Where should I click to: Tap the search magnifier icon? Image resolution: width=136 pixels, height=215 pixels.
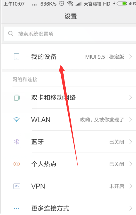(11, 34)
